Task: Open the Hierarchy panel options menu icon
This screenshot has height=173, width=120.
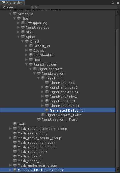Action: click(117, 3)
